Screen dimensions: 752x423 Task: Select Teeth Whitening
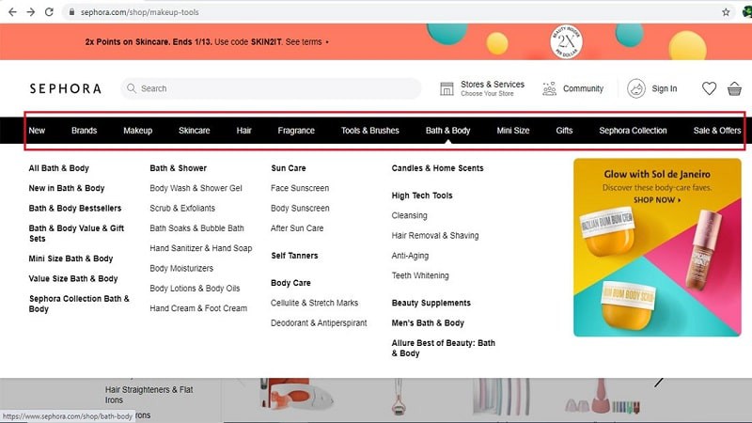pyautogui.click(x=420, y=275)
